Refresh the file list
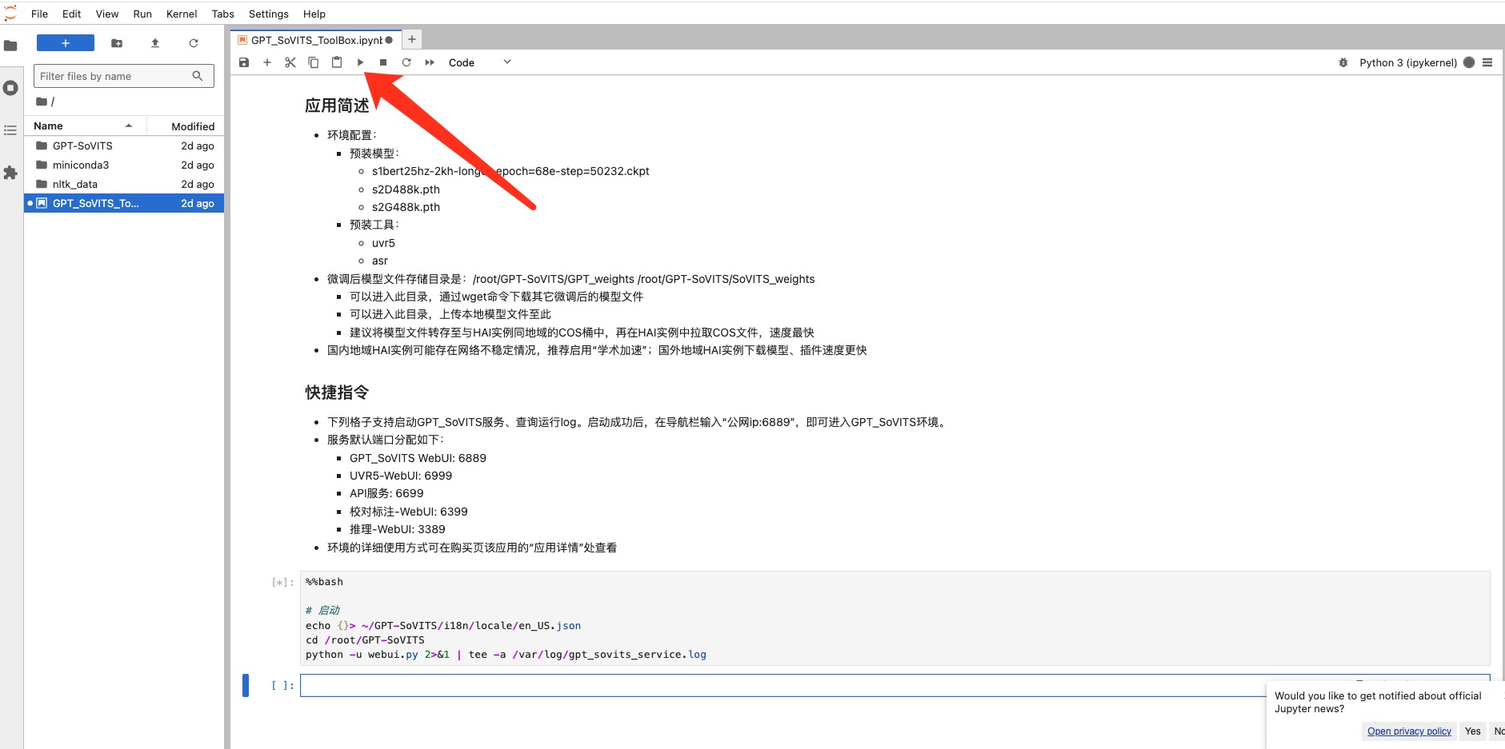Viewport: 1505px width, 749px height. tap(194, 42)
